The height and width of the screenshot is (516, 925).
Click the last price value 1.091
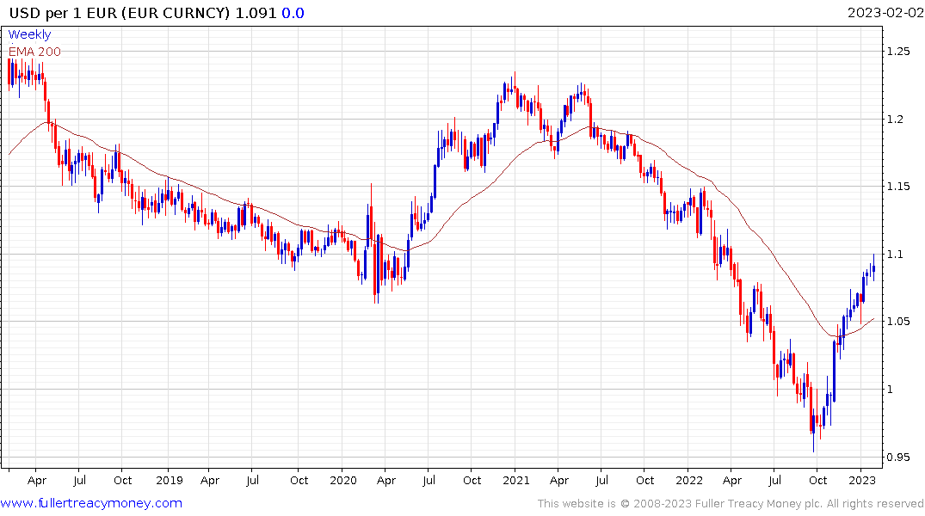tap(256, 13)
